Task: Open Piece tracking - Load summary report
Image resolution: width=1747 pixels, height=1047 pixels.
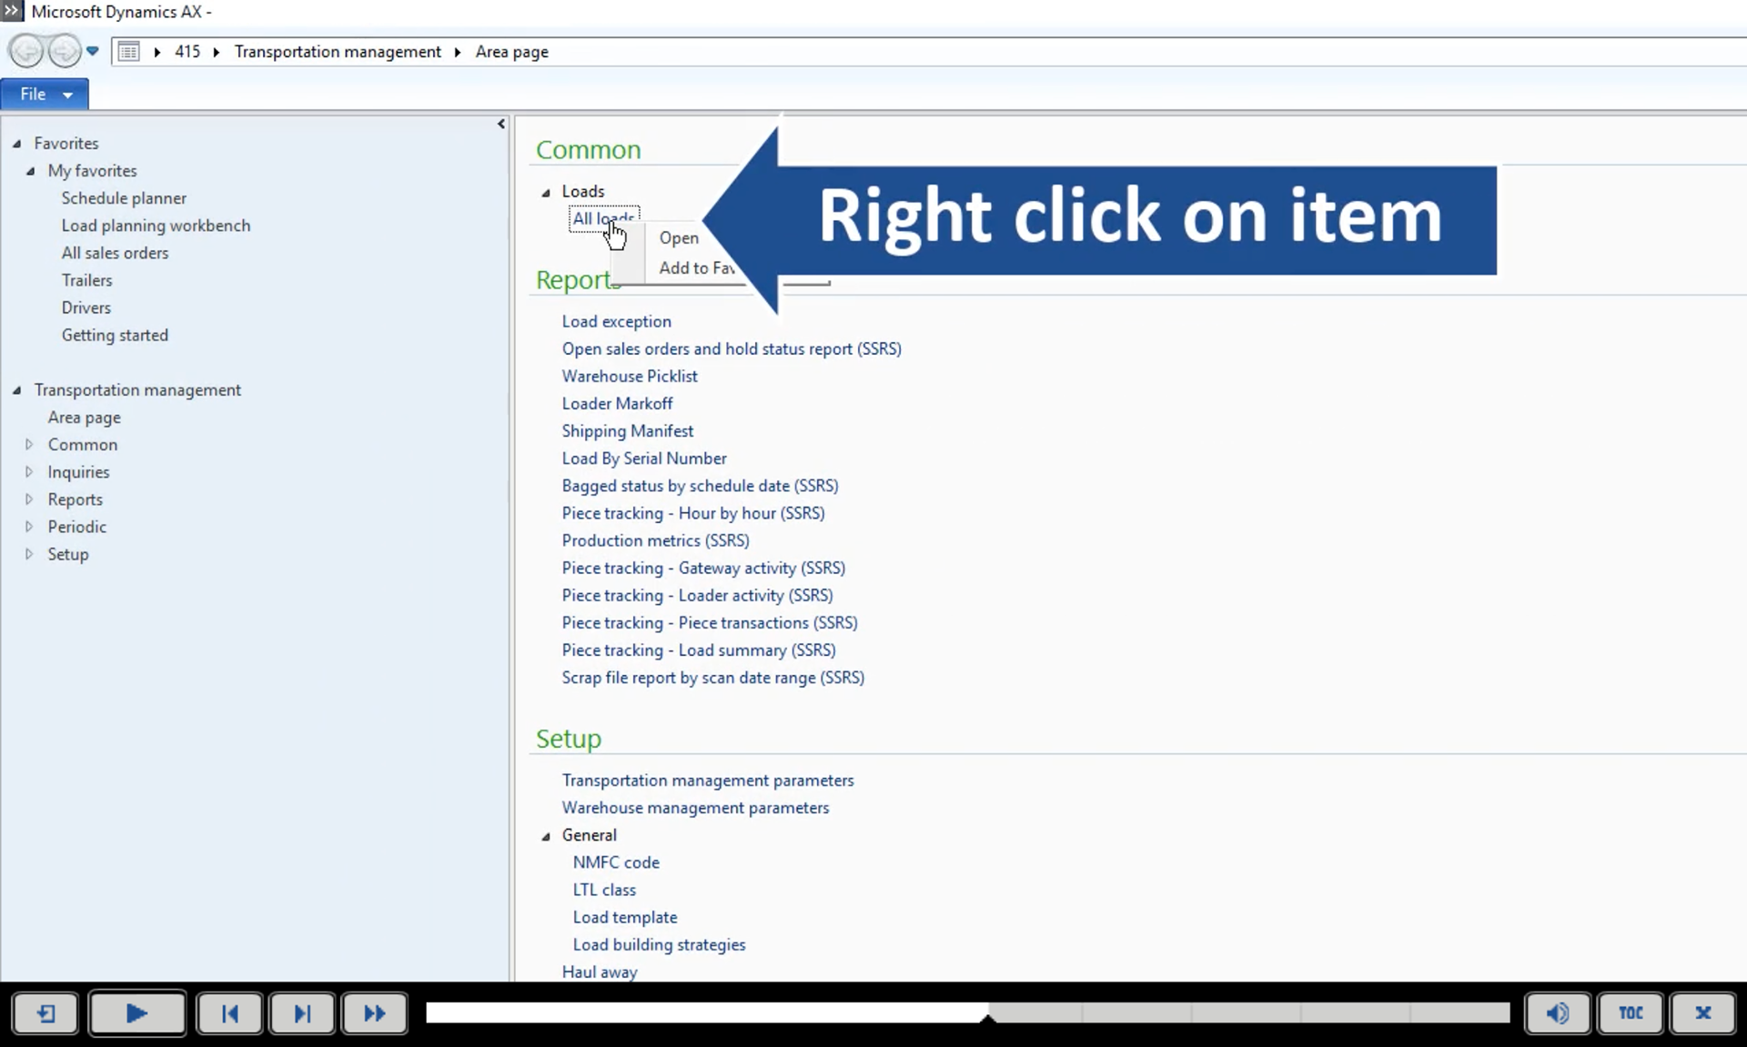Action: click(699, 649)
